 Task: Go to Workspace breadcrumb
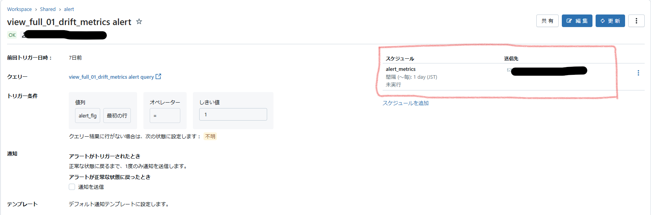19,9
